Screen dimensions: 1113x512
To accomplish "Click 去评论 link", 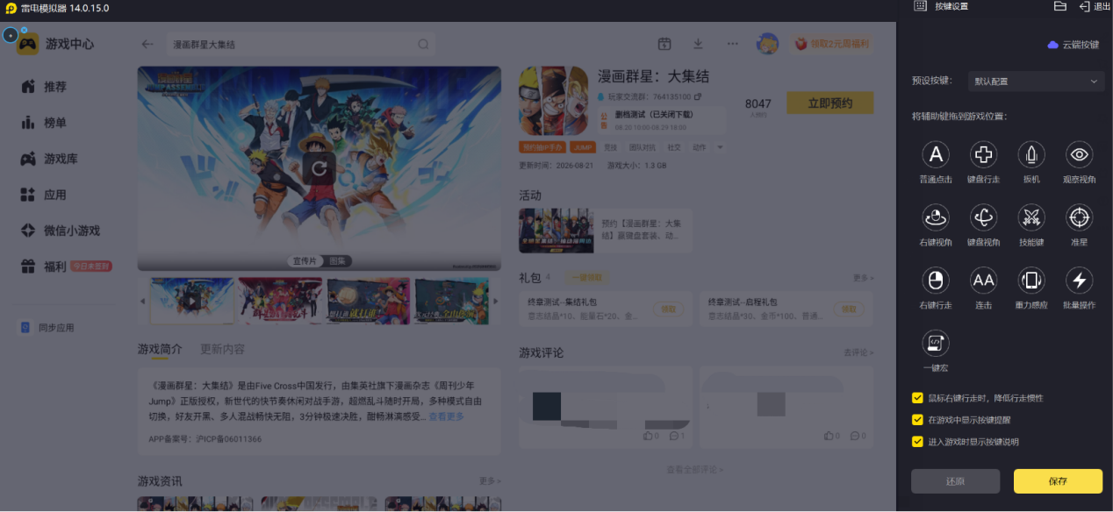I will (x=858, y=352).
